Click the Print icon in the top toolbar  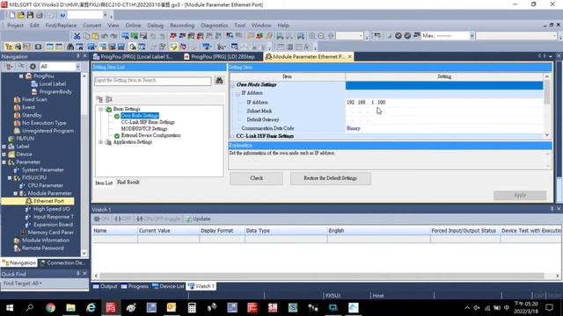(x=39, y=15)
